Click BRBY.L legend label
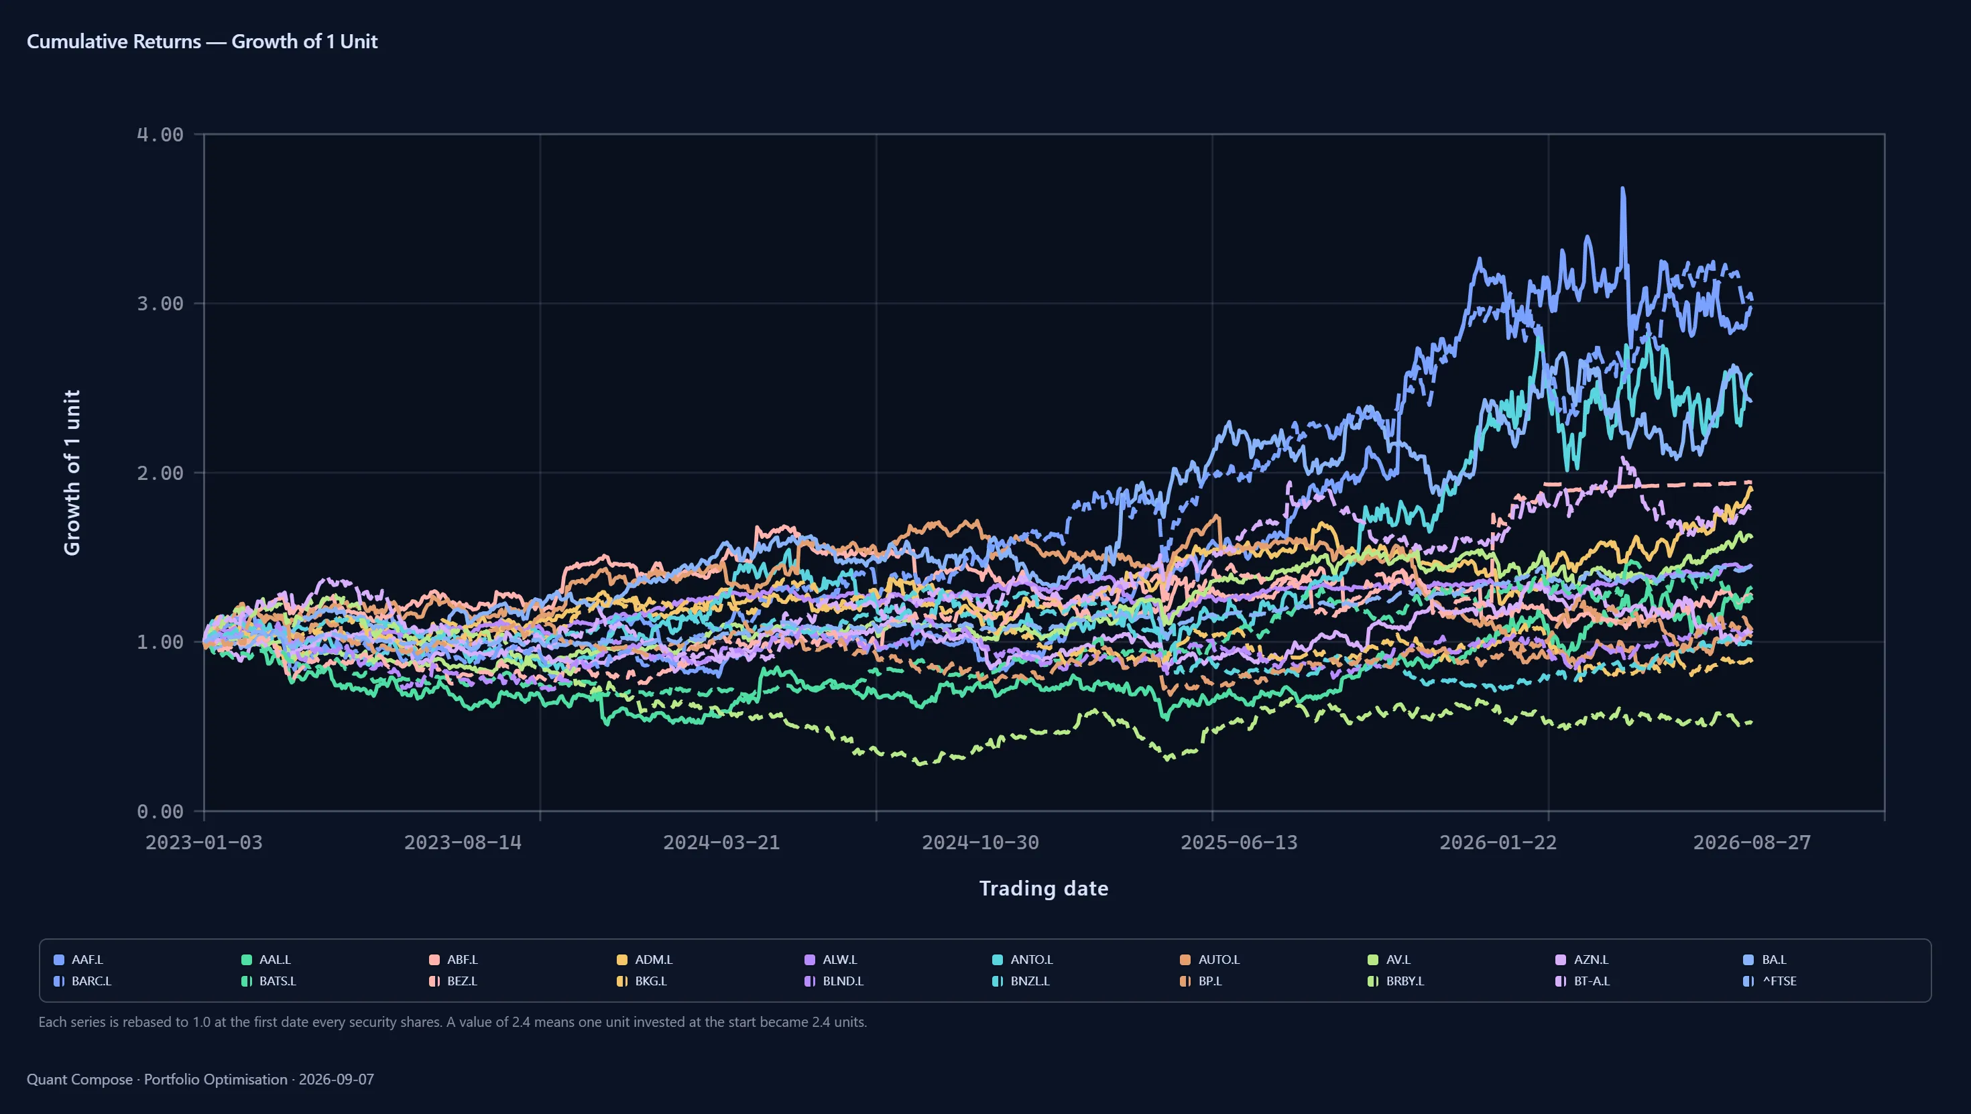The width and height of the screenshot is (1971, 1114). click(x=1405, y=981)
